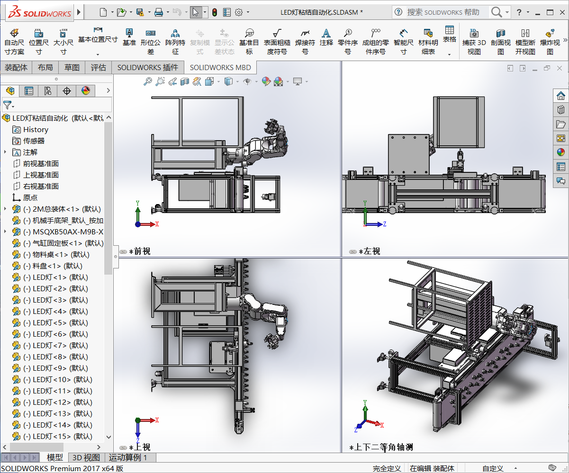Click the Print icon
Screen dimensions: 569x473
click(159, 12)
